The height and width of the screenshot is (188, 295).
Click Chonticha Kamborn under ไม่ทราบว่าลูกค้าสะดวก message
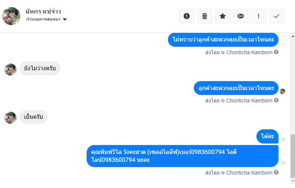pyautogui.click(x=249, y=52)
